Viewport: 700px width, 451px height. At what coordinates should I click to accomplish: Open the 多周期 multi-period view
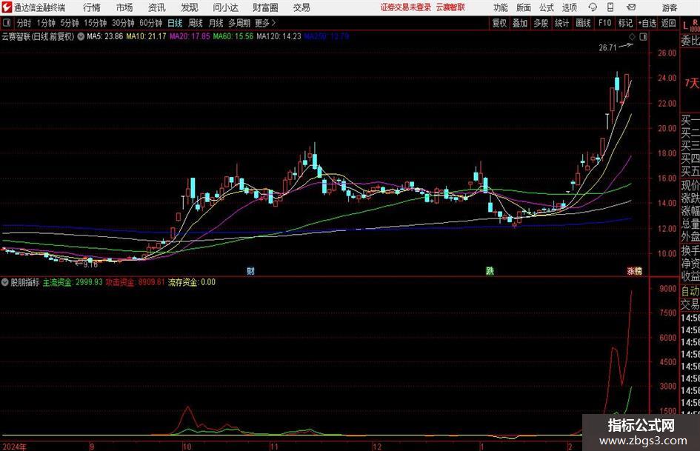pyautogui.click(x=239, y=23)
